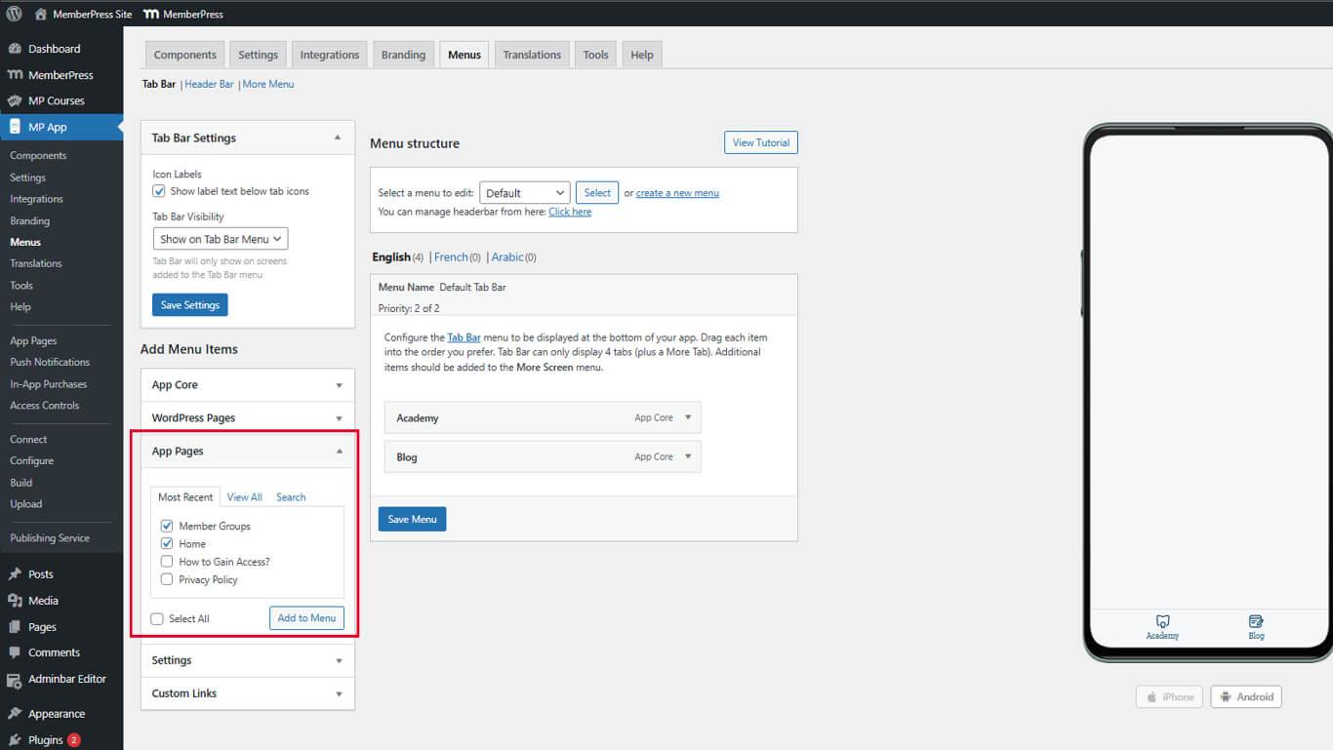This screenshot has width=1333, height=750.
Task: Check the Privacy Policy checkbox
Action: pyautogui.click(x=167, y=579)
